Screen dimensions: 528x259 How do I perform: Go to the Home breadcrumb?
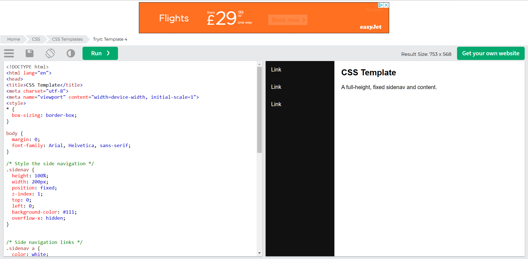pos(13,39)
